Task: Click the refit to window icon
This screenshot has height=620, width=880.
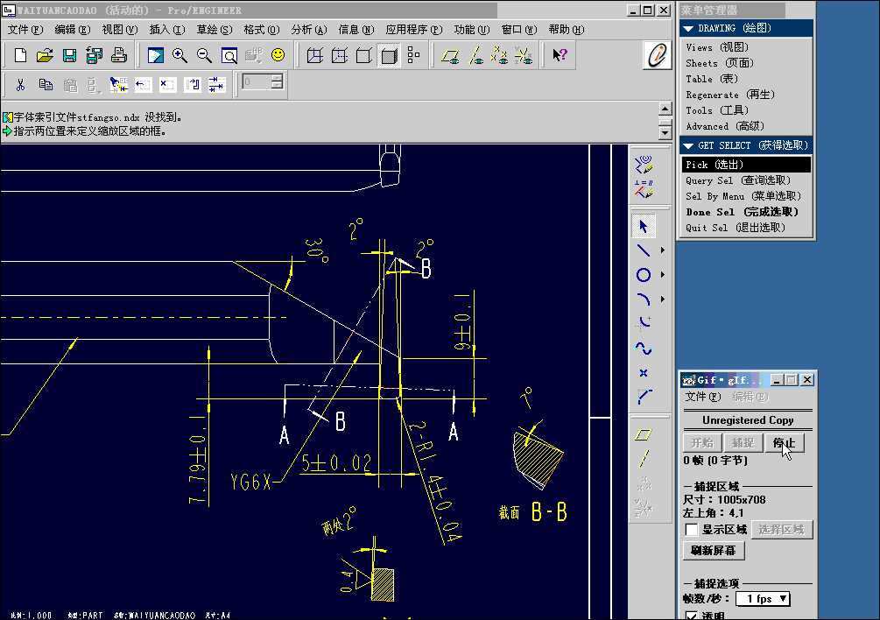Action: [229, 55]
